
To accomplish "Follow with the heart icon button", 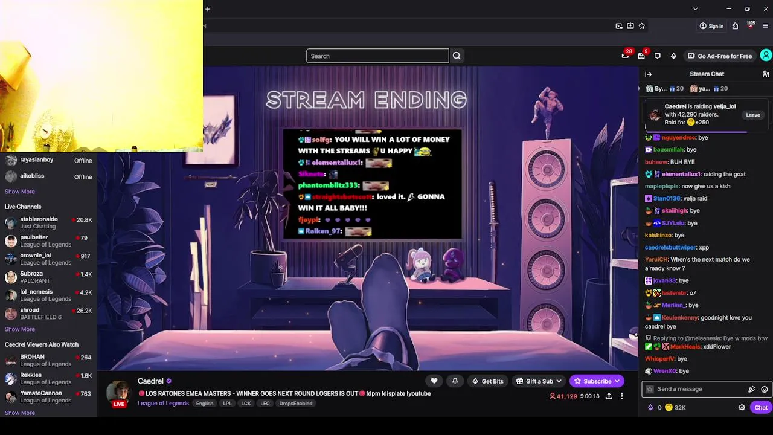I will (x=434, y=381).
